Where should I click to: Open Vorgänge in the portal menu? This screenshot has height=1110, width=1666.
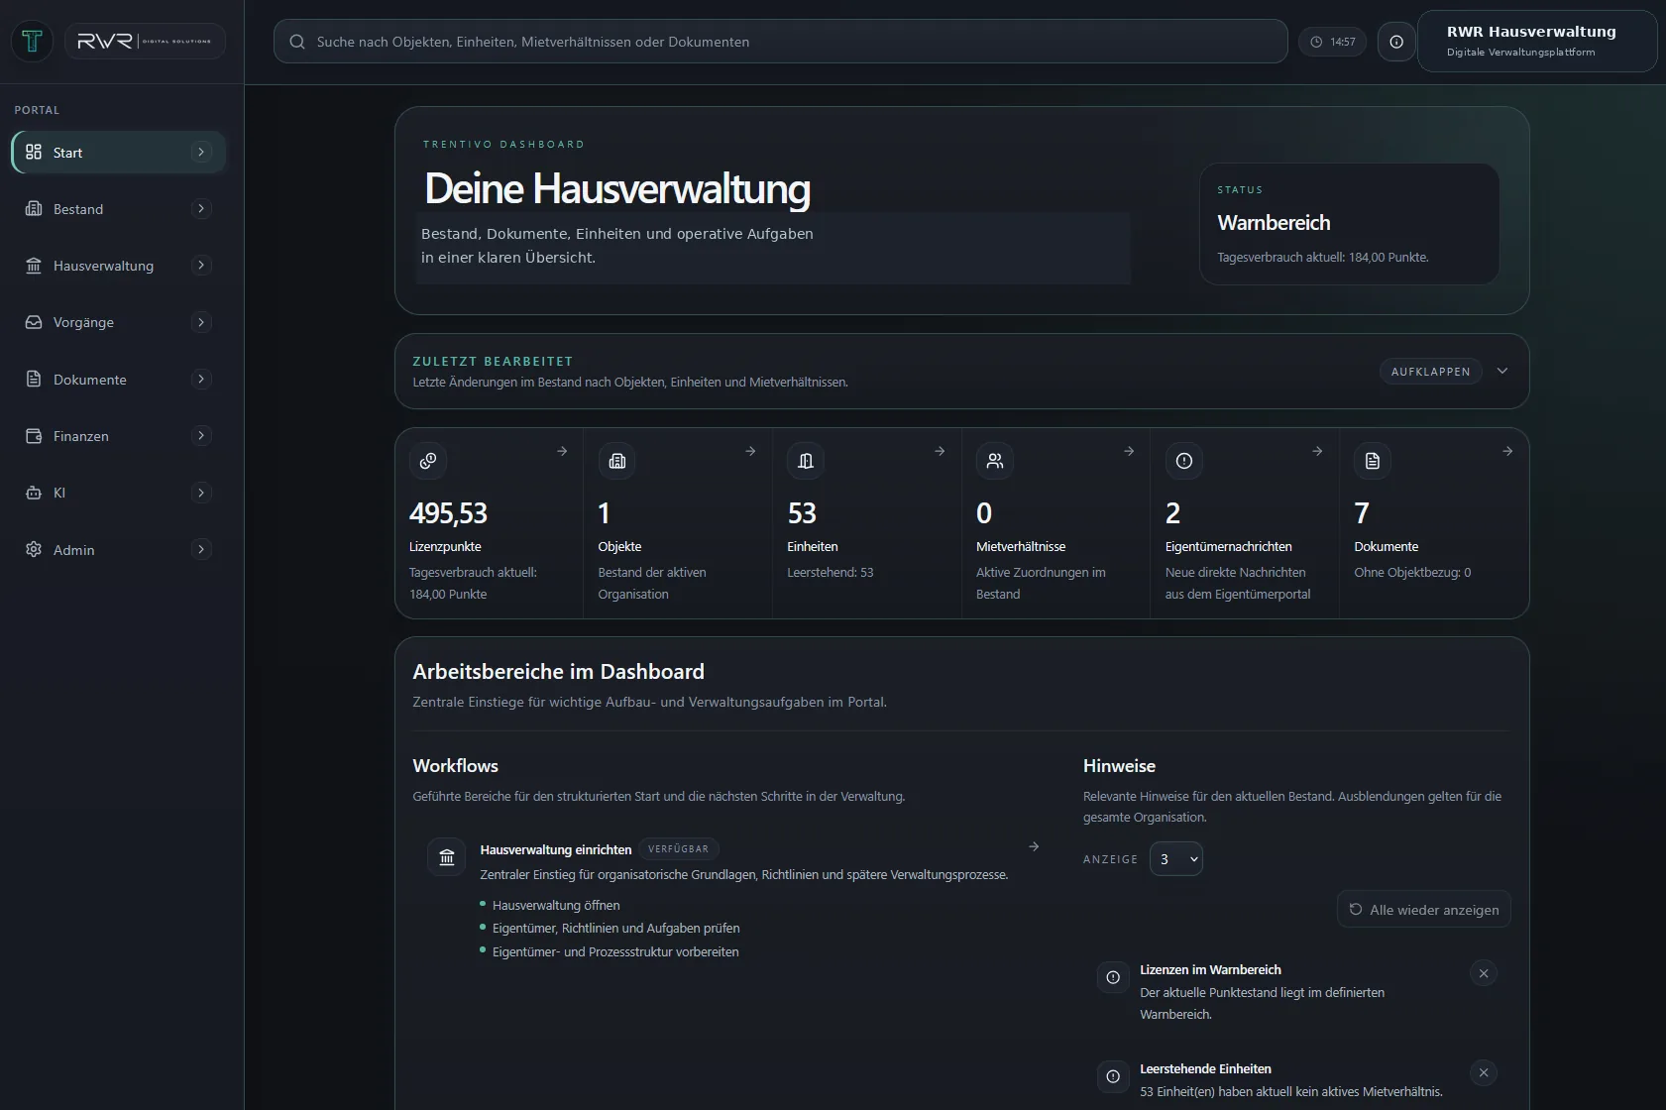119,322
